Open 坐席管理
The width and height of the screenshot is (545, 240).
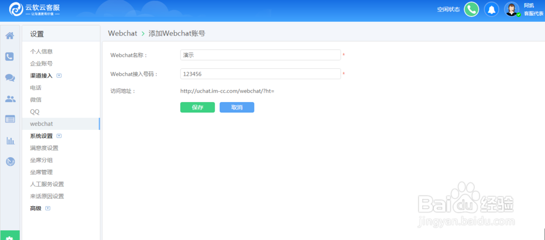click(x=41, y=172)
